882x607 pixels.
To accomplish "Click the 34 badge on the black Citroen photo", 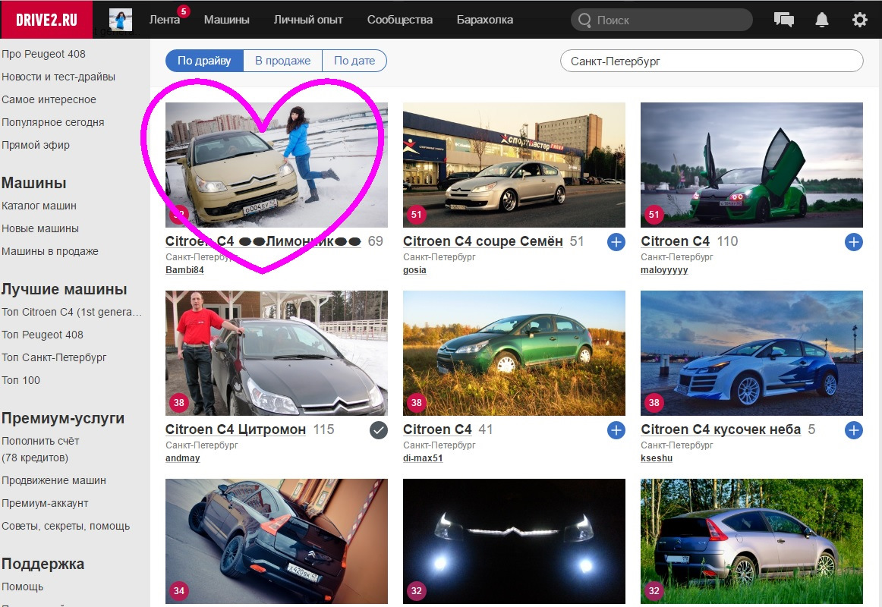I will point(179,591).
